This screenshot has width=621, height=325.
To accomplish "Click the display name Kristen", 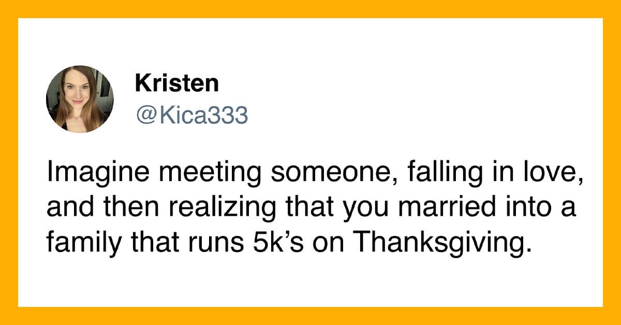I will click(x=176, y=83).
